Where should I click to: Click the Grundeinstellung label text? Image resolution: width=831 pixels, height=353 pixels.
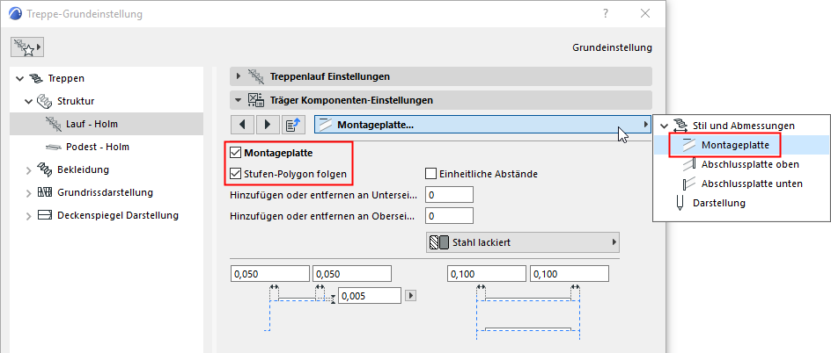612,48
